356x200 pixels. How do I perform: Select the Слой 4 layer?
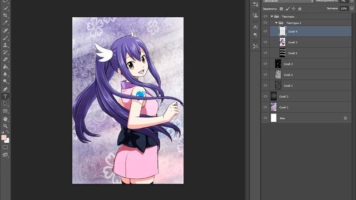pyautogui.click(x=310, y=31)
